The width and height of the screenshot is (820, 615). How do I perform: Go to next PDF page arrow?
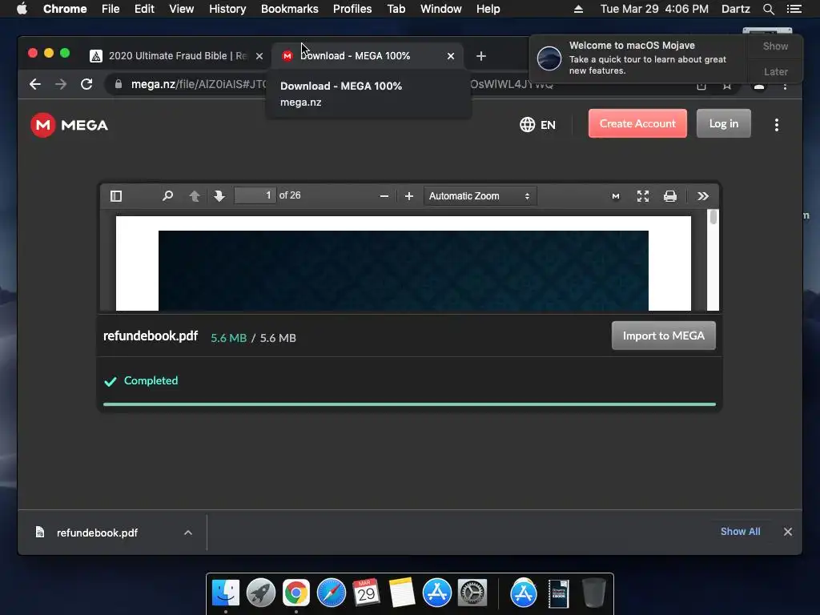pyautogui.click(x=219, y=196)
